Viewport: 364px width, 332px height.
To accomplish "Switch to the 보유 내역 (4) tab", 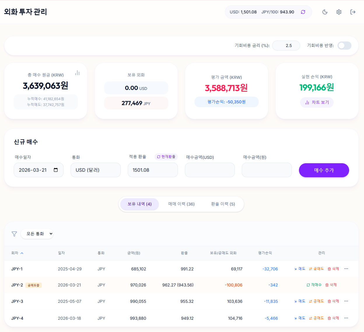I will 139,204.
